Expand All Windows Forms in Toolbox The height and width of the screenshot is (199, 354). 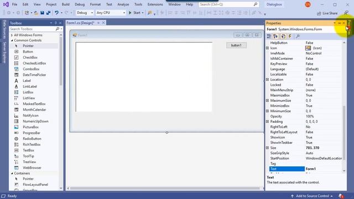tap(12, 35)
